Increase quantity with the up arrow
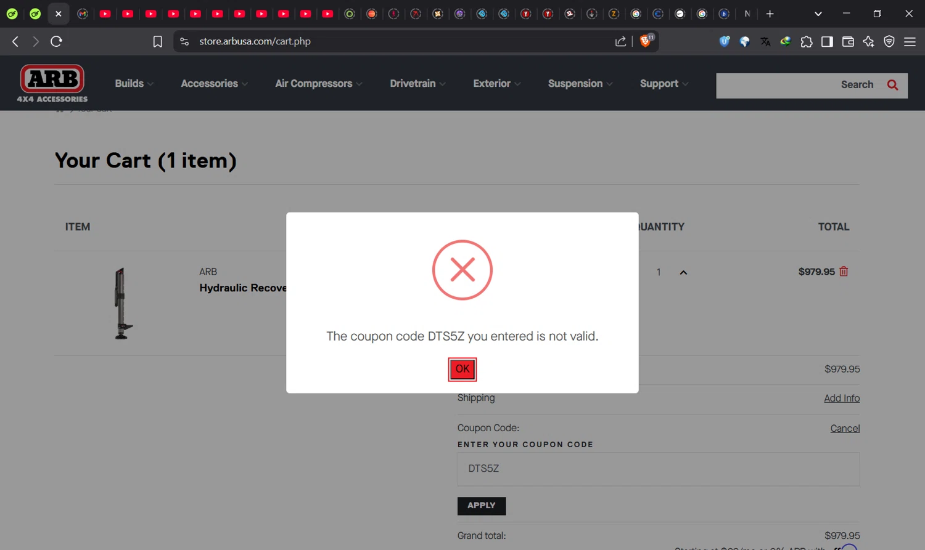The height and width of the screenshot is (550, 925). [x=683, y=272]
